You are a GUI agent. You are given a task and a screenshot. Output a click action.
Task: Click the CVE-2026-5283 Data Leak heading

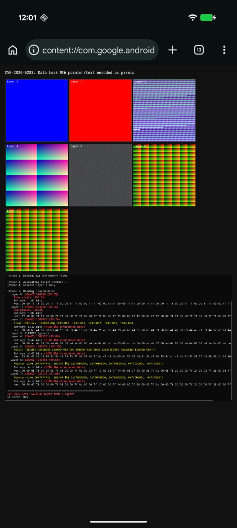click(69, 73)
